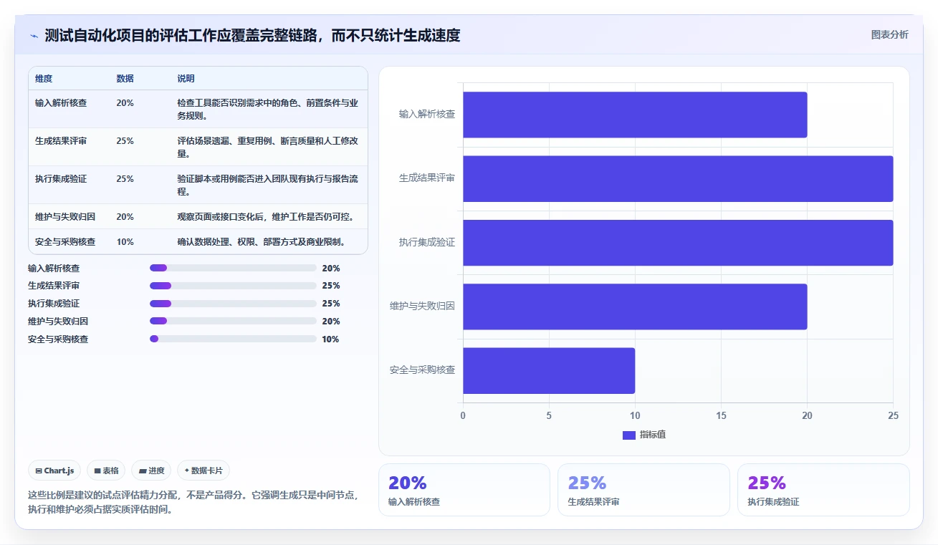This screenshot has width=938, height=545.
Task: Click the footnote starting 这些比例是建议的
Action: point(193,503)
